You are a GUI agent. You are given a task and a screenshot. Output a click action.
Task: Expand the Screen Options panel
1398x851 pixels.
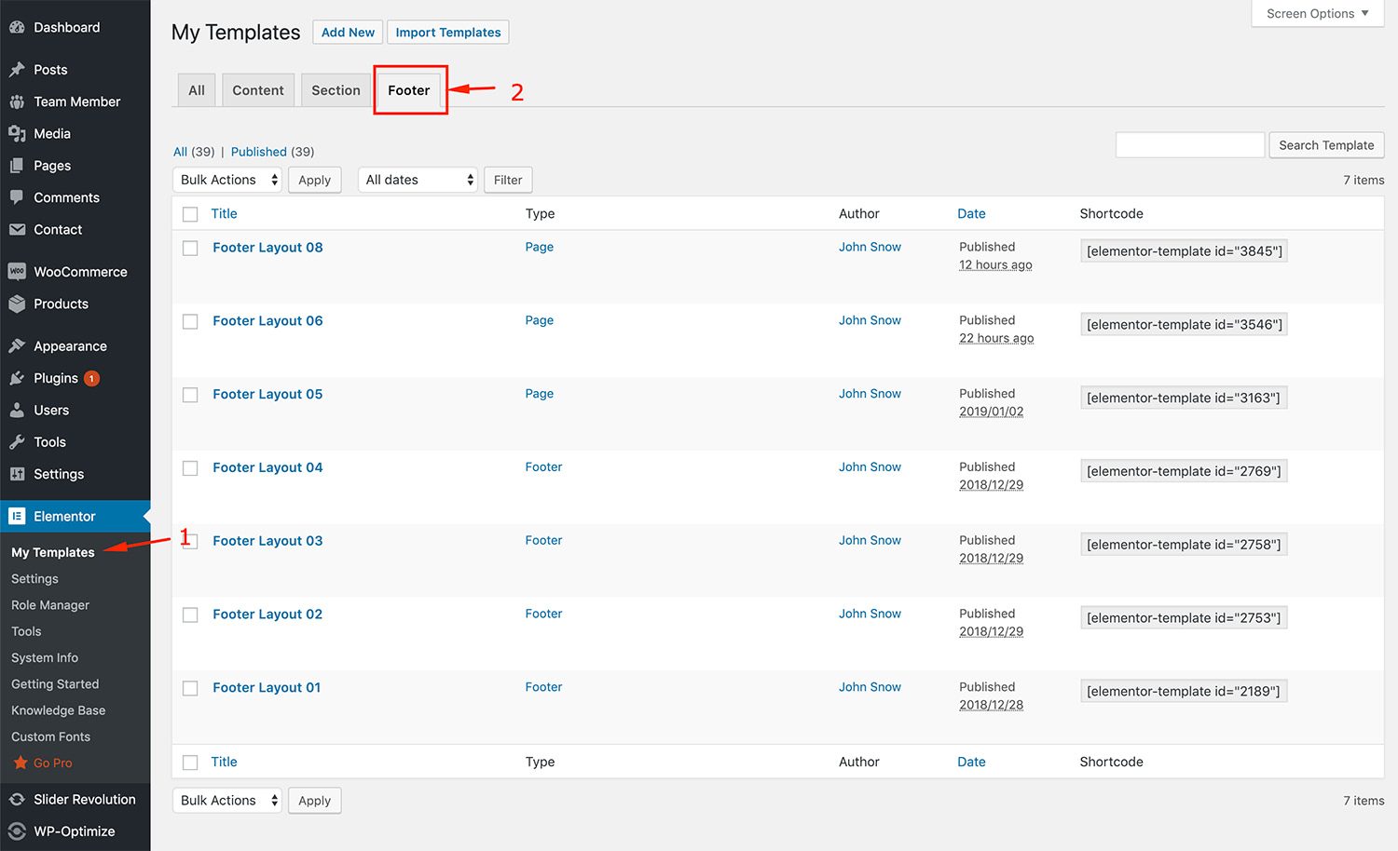coord(1317,14)
